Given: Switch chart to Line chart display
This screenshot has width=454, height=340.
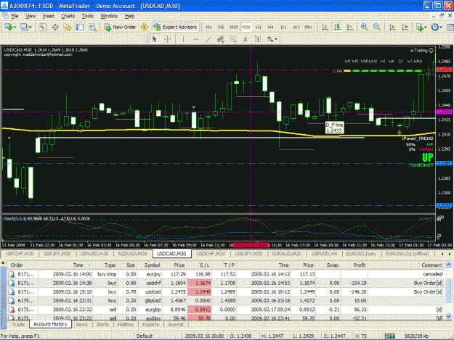Looking at the screenshot, I should (x=350, y=27).
